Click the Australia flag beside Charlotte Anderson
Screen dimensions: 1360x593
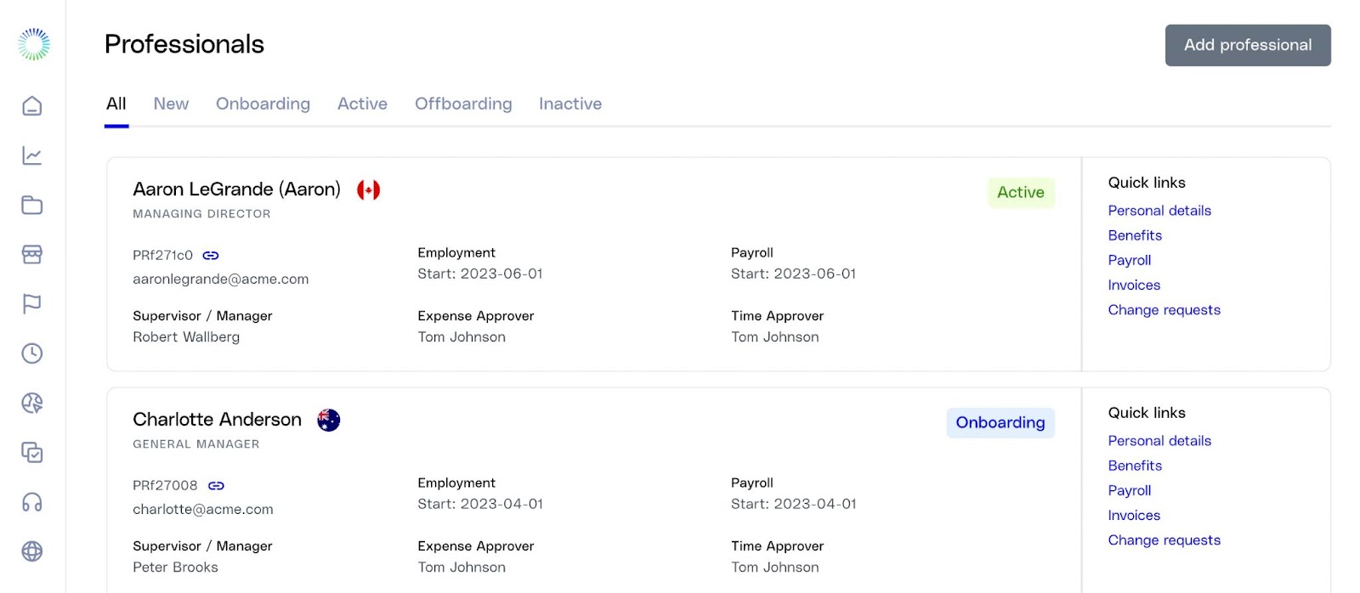click(x=329, y=420)
